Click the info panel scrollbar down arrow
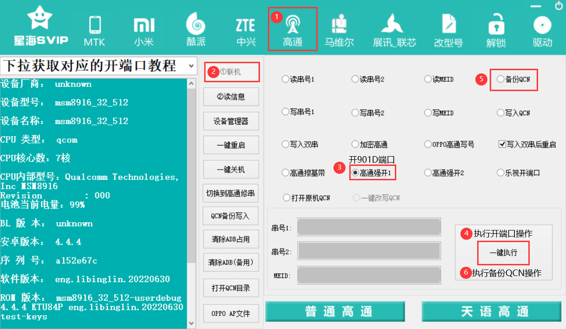Screen dimensions: 566x329 (192, 322)
